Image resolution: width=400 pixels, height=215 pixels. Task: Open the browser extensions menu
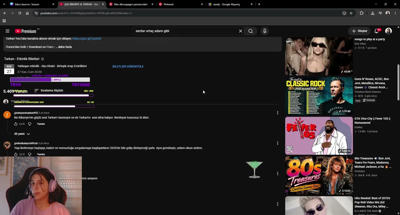361,13
